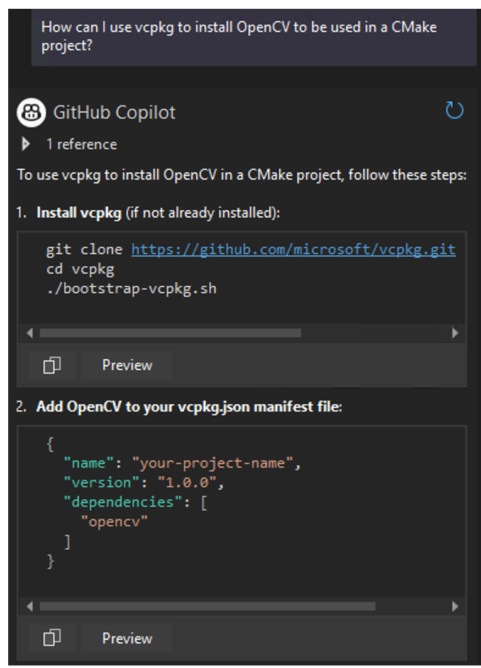Viewport: 481px width, 668px height.
Task: Open the microsoft/vcpkg.git GitHub link
Action: pos(293,250)
